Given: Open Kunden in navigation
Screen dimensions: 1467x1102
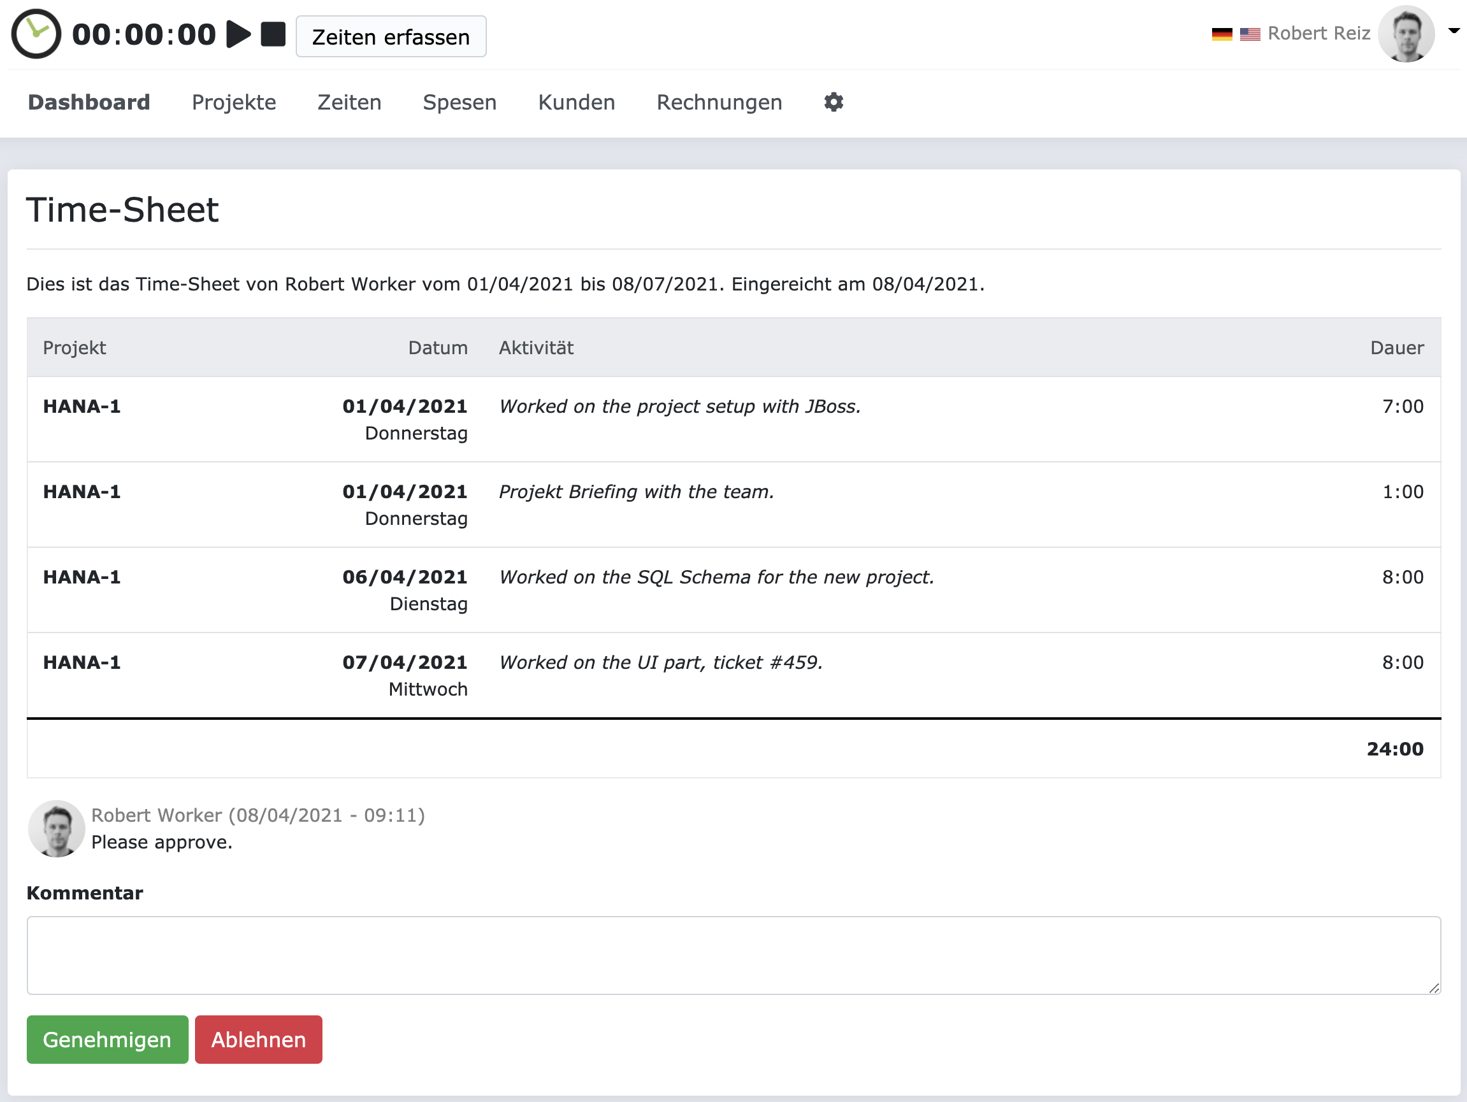Looking at the screenshot, I should (x=576, y=102).
